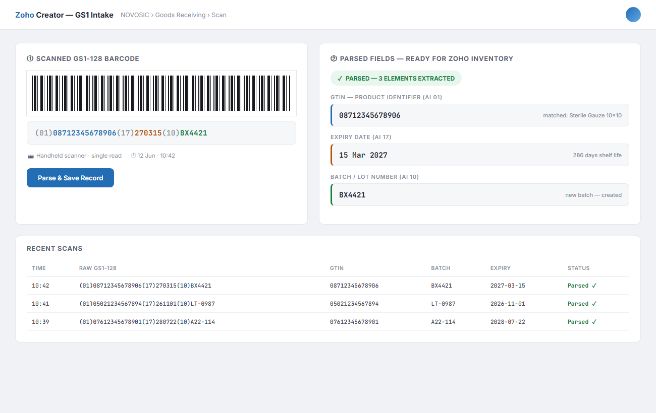Image resolution: width=656 pixels, height=413 pixels.
Task: Click the scanned barcode image
Action: (161, 93)
